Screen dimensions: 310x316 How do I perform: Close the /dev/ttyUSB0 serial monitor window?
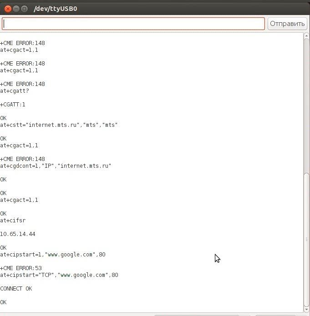tap(9, 9)
